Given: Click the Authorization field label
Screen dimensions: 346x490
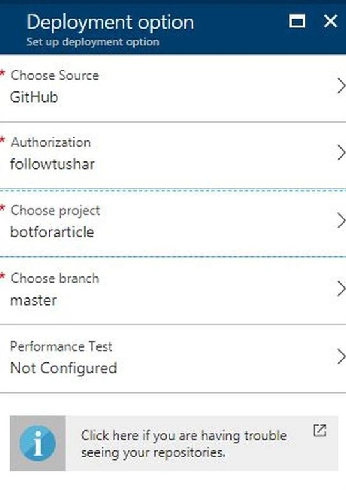Looking at the screenshot, I should click(51, 142).
